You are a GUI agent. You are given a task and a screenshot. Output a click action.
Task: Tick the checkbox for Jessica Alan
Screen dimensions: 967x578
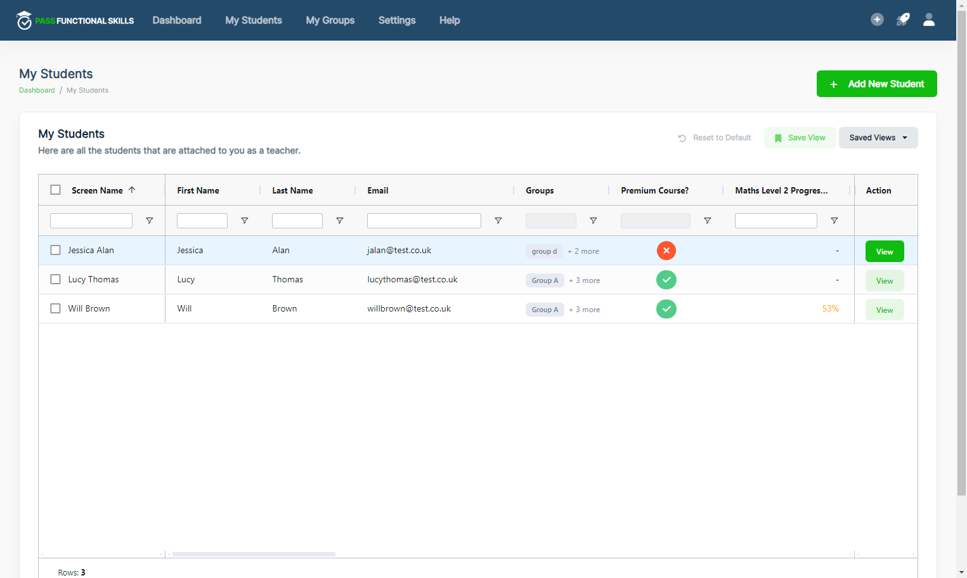point(56,250)
